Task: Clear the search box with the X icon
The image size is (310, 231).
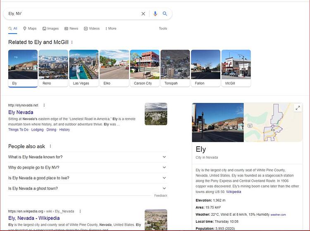Action: point(143,14)
